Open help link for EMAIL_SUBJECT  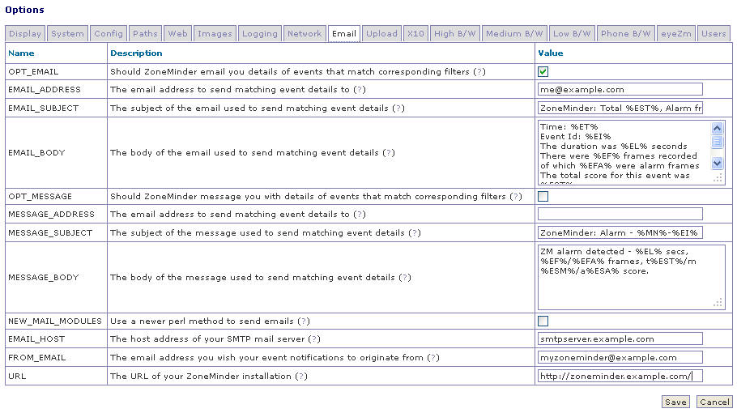398,108
